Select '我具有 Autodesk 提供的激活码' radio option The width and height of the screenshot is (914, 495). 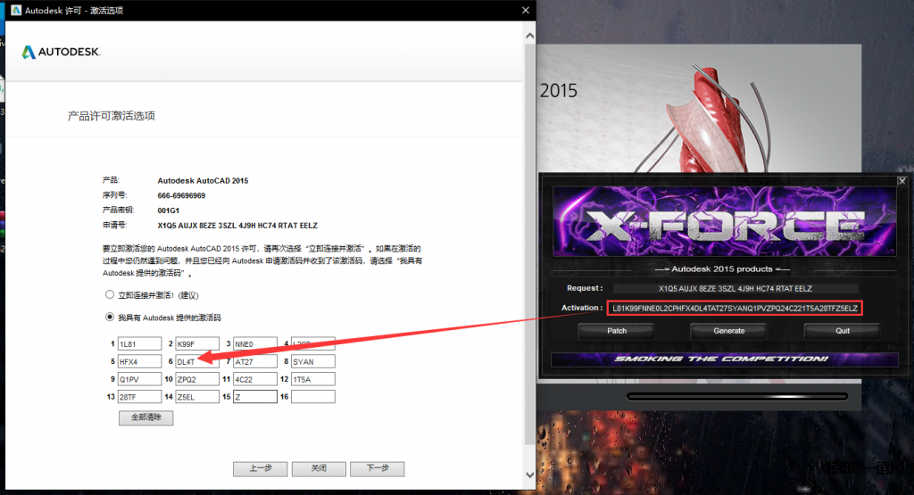tap(110, 317)
